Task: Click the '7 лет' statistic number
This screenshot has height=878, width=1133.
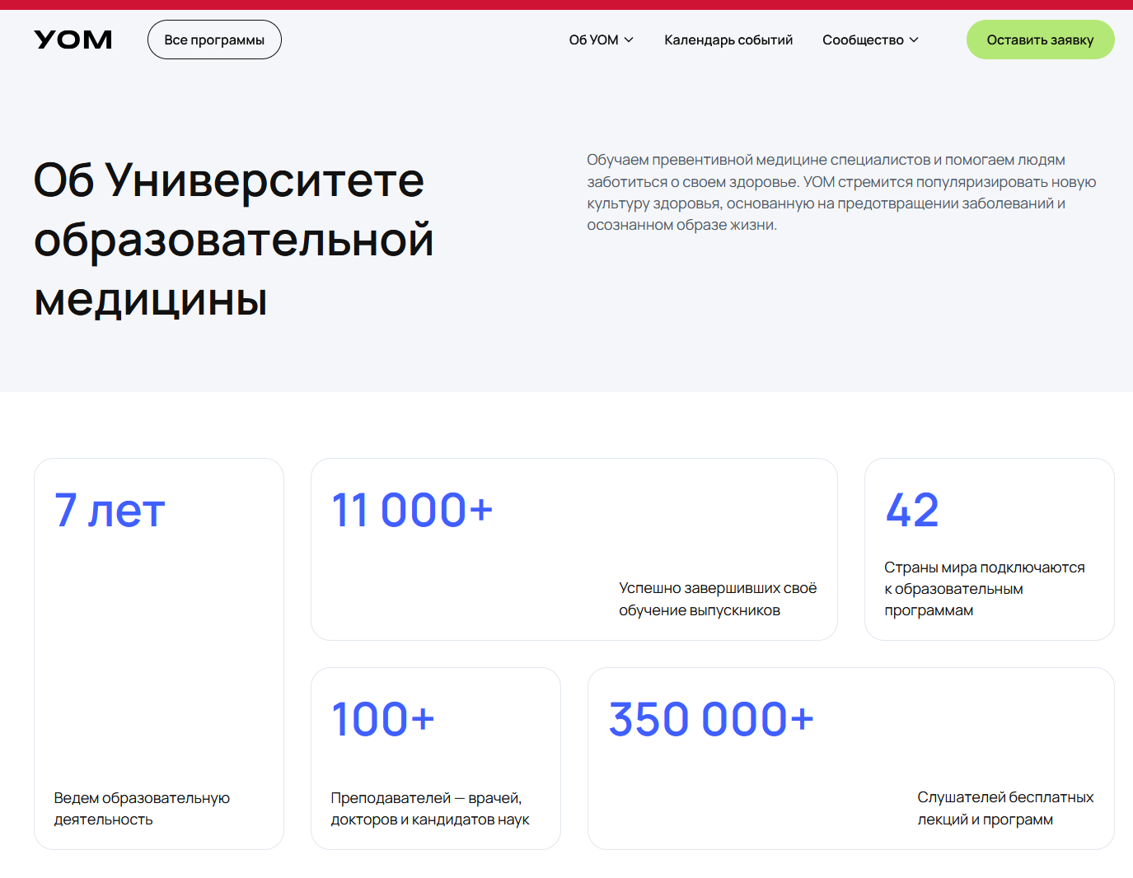Action: click(110, 511)
